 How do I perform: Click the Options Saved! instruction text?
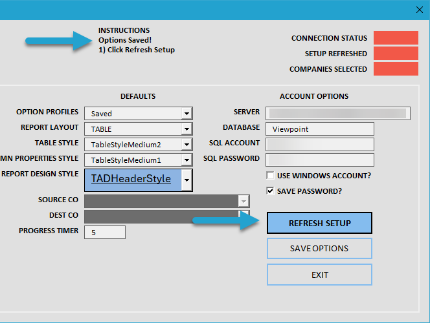[x=125, y=40]
